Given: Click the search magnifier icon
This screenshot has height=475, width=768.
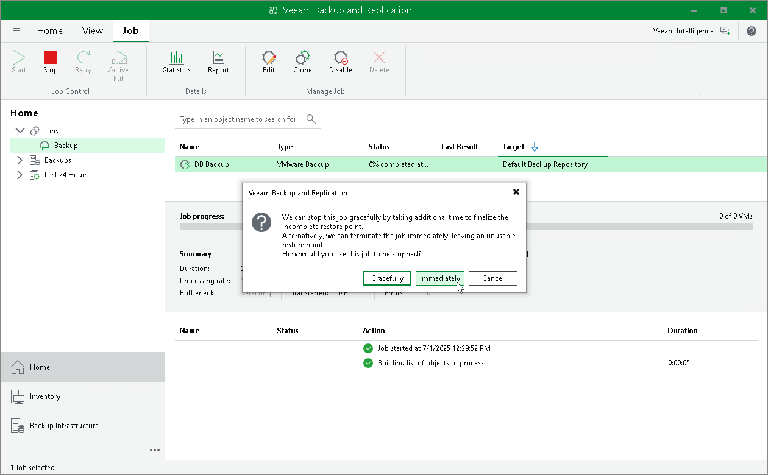Looking at the screenshot, I should pyautogui.click(x=311, y=119).
